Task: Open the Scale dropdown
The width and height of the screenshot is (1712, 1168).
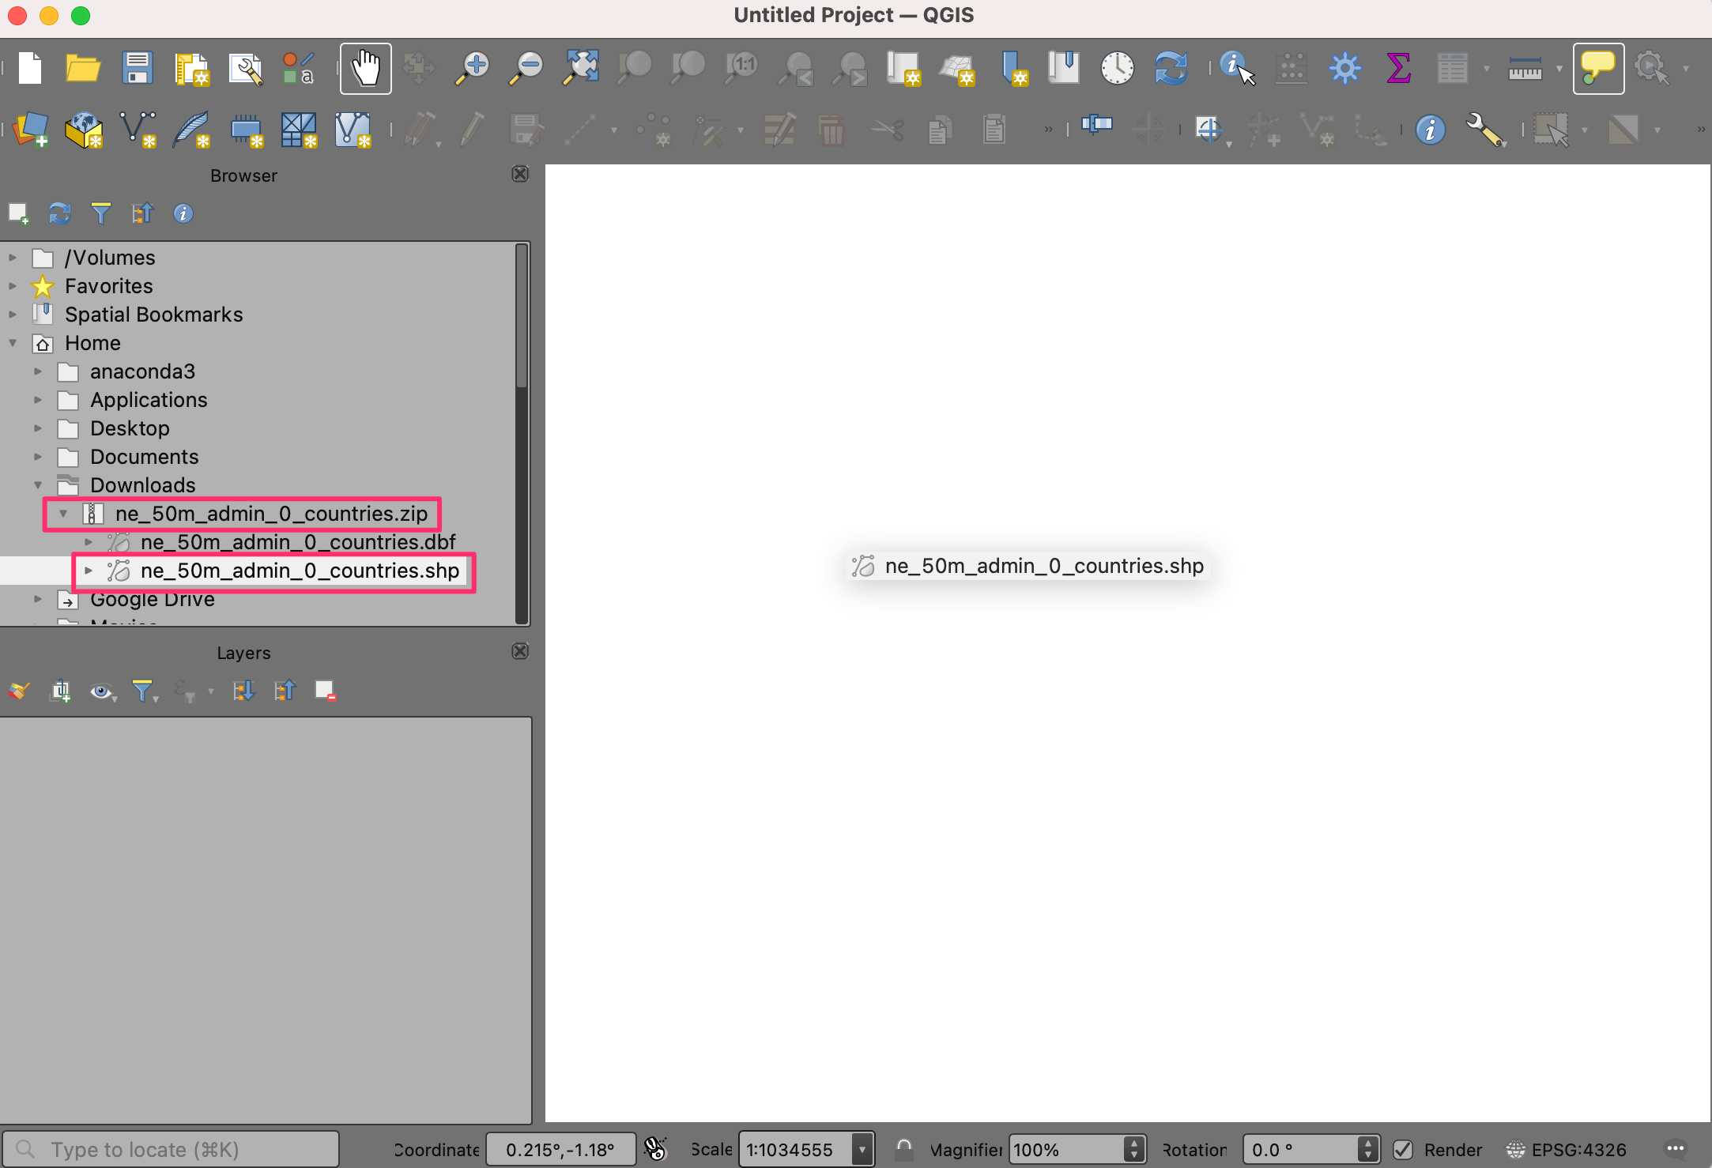Action: point(862,1150)
